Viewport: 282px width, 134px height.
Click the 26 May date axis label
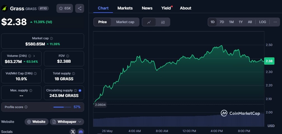pos(107,131)
